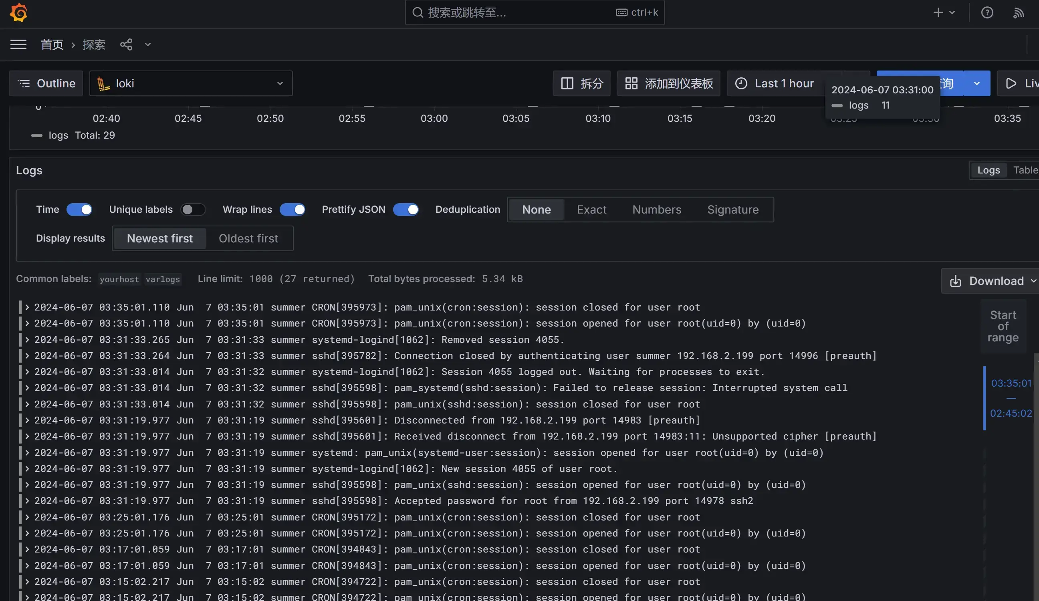The width and height of the screenshot is (1039, 601).
Task: Click the share icon in breadcrumb bar
Action: 126,44
